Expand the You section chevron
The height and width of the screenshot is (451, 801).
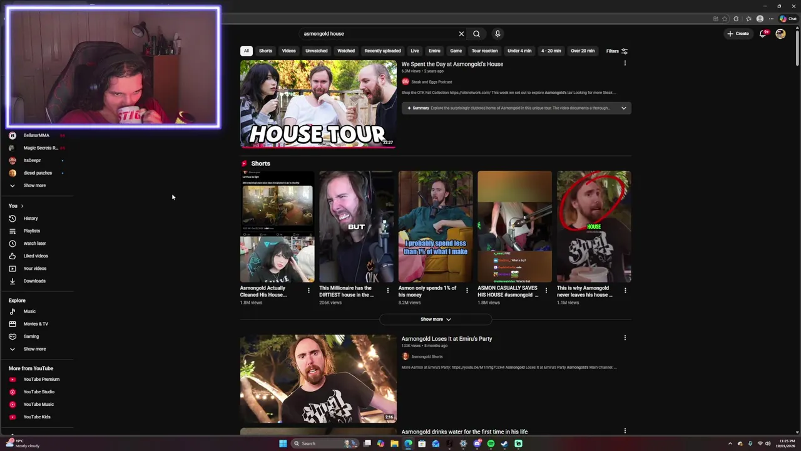coord(22,206)
